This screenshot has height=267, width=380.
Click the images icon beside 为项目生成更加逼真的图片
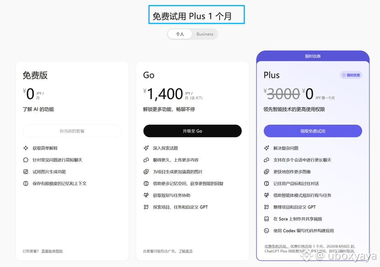point(146,172)
